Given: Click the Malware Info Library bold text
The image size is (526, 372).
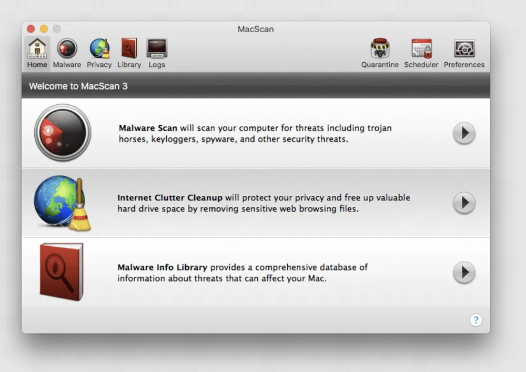Looking at the screenshot, I should (x=163, y=267).
